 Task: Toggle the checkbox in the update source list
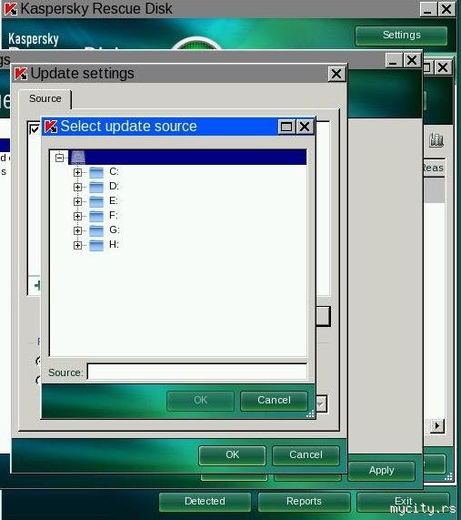pos(35,129)
